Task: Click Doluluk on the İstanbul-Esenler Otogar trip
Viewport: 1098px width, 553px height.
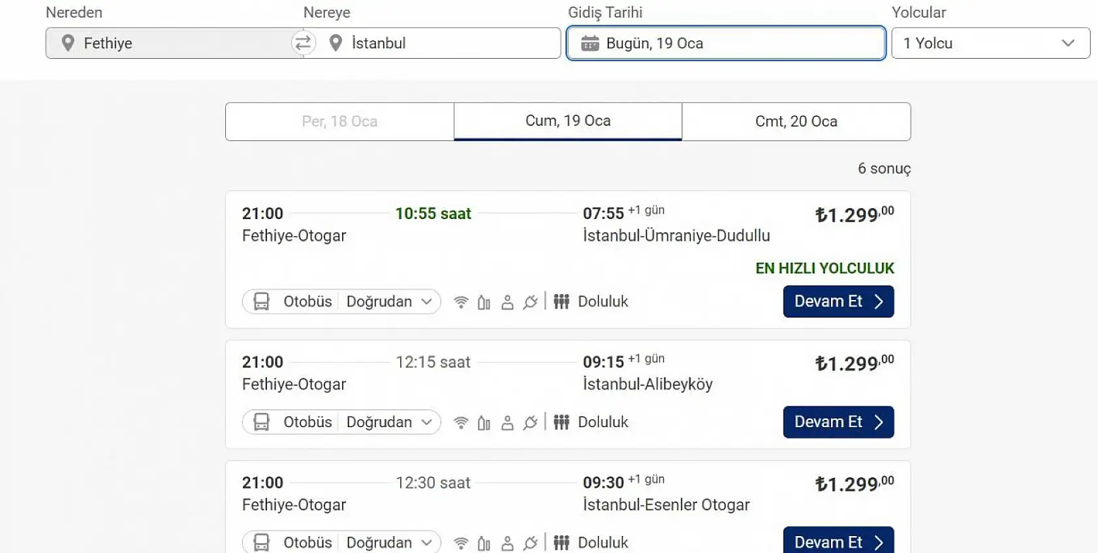Action: pyautogui.click(x=602, y=542)
